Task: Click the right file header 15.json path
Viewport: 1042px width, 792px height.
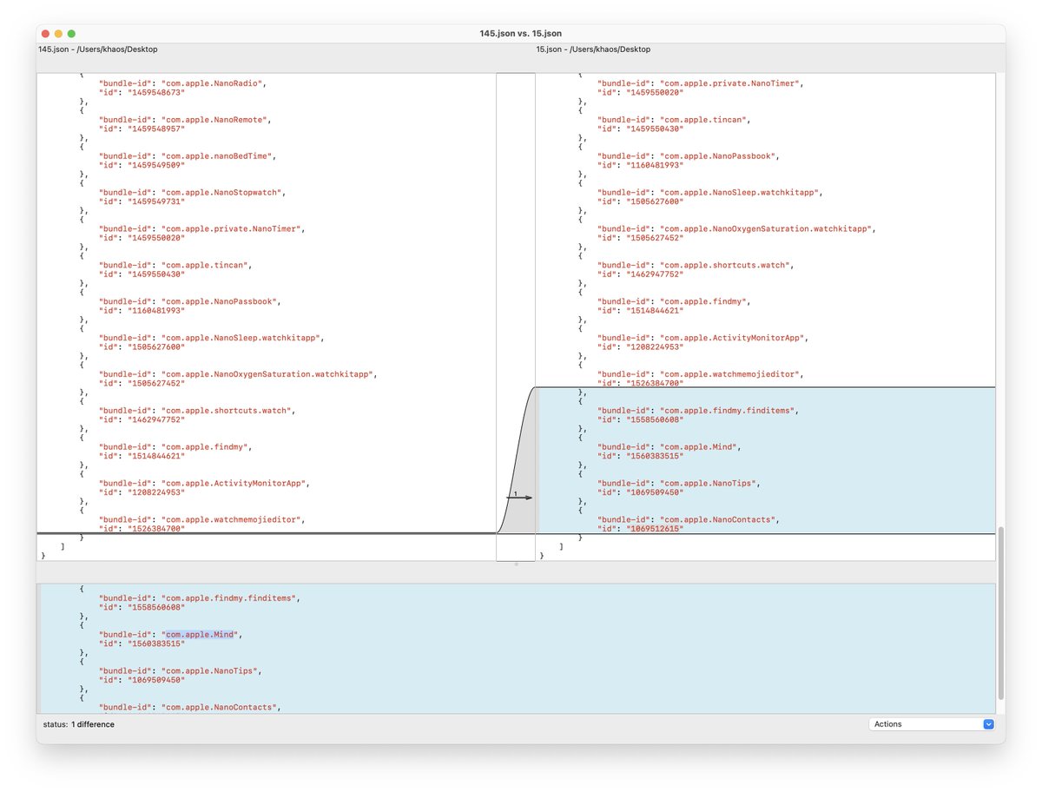Action: point(593,49)
